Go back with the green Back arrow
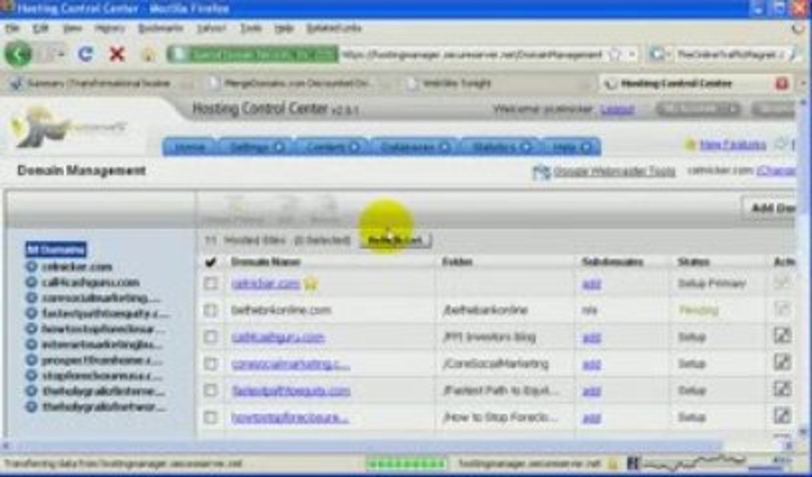Image resolution: width=812 pixels, height=477 pixels. pyautogui.click(x=18, y=54)
